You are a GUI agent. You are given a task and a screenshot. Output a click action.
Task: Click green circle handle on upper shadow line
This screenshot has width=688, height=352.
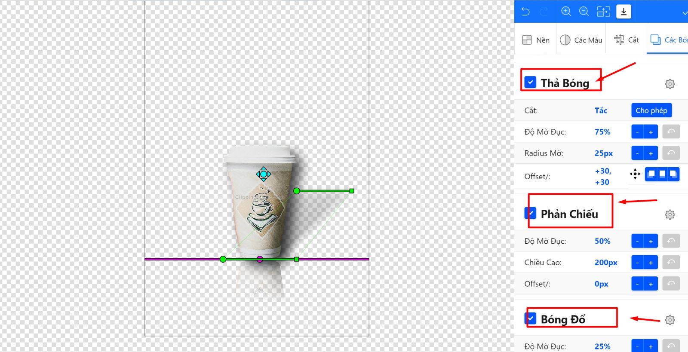point(297,191)
